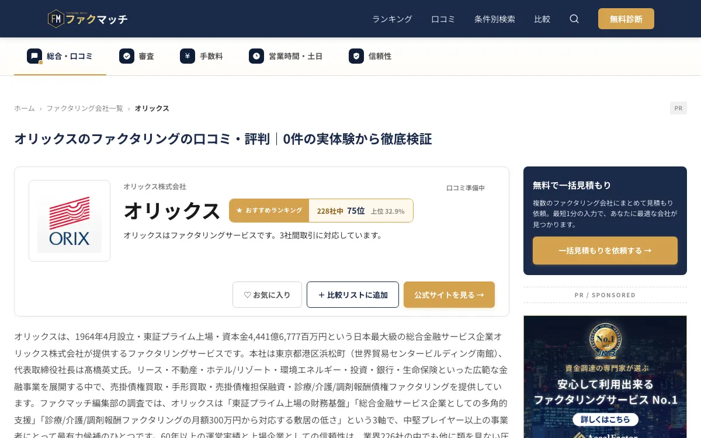Click the 営業時間・土日 clock icon
The height and width of the screenshot is (438, 701).
tap(256, 56)
